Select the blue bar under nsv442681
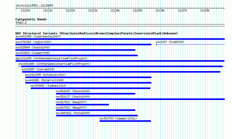The width and height of the screenshot is (232, 139). click(88, 83)
